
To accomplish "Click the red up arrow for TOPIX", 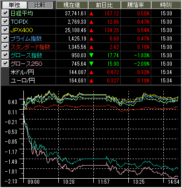I will coord(91,22).
